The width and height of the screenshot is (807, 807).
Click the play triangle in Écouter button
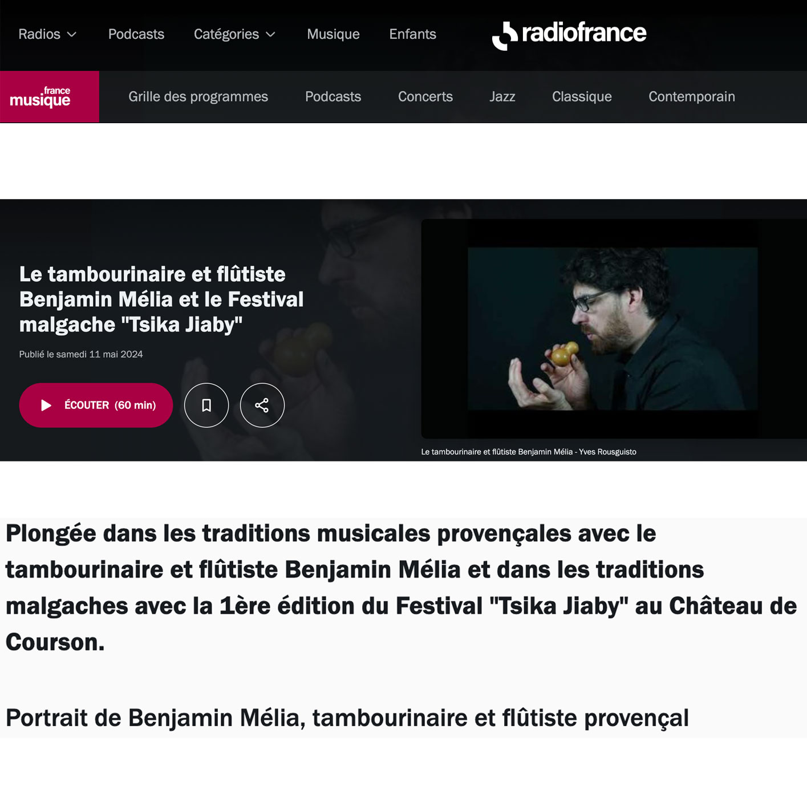click(46, 405)
